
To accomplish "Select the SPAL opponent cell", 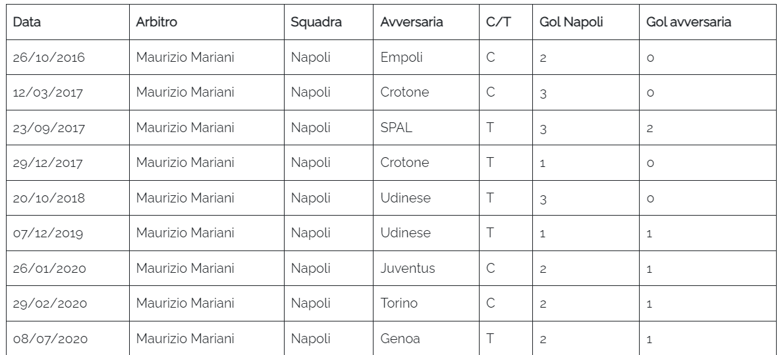I will pos(396,128).
